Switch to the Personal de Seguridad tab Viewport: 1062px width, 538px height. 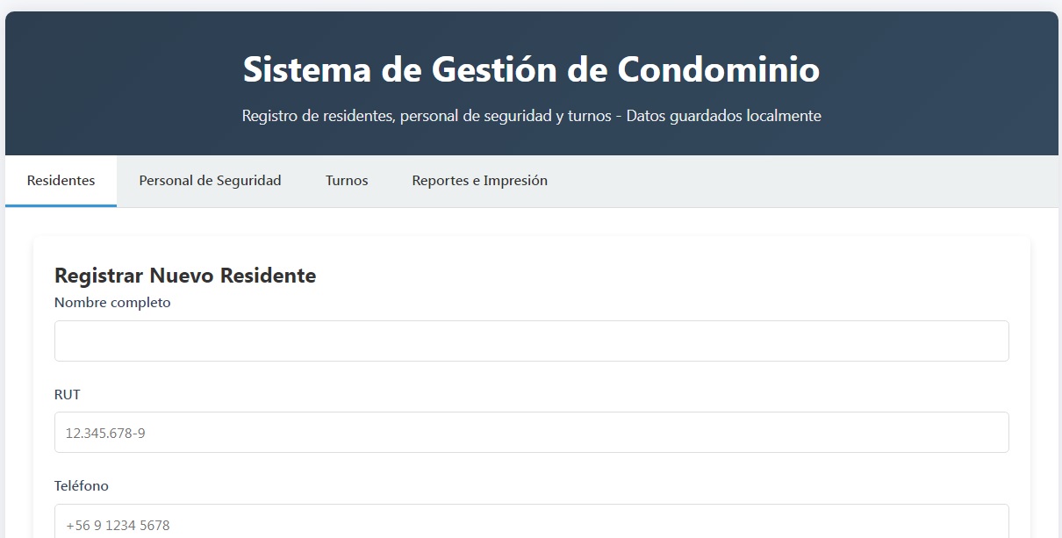(x=209, y=181)
